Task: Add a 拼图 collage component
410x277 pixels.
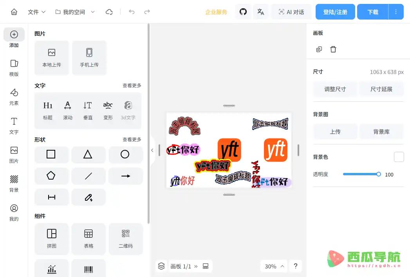Action: coord(52,239)
